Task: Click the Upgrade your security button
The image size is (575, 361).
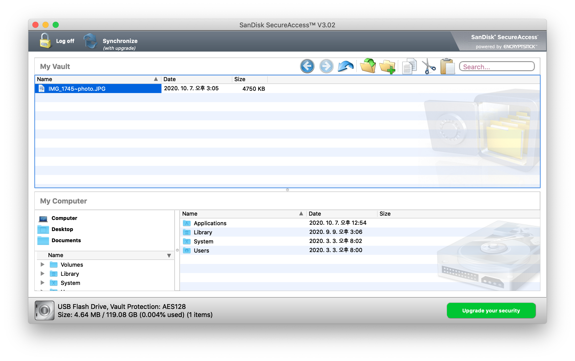Action: [x=491, y=310]
